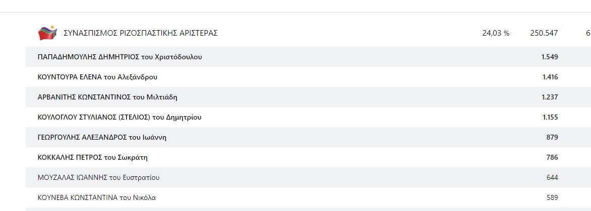
Task: Select the 589 votes figure
Action: coord(552,197)
